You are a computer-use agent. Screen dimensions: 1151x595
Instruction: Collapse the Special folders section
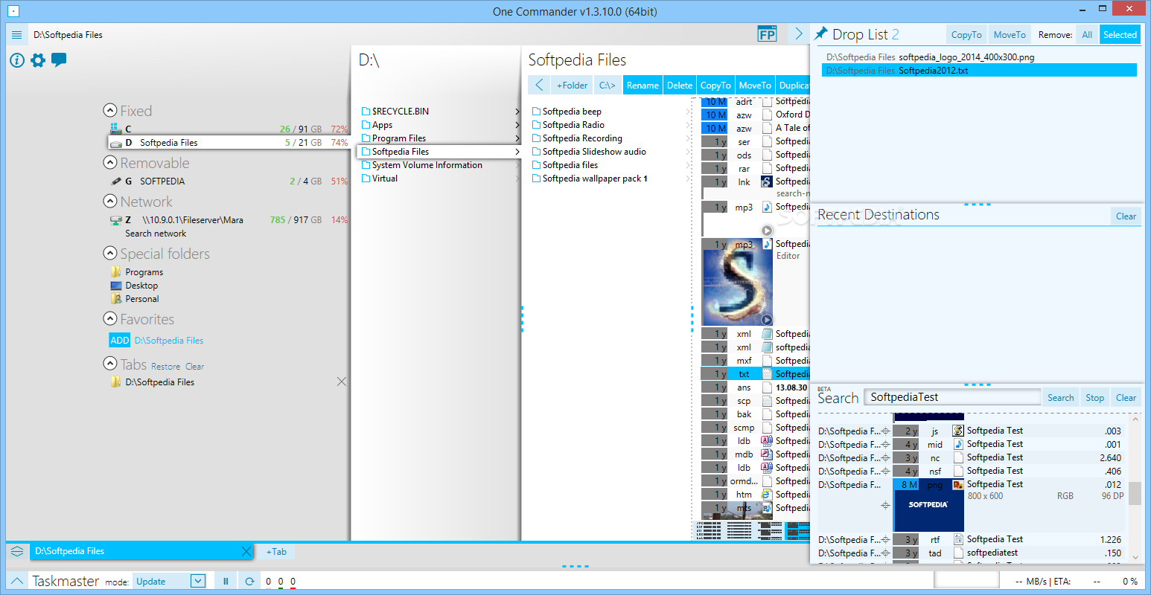[110, 253]
